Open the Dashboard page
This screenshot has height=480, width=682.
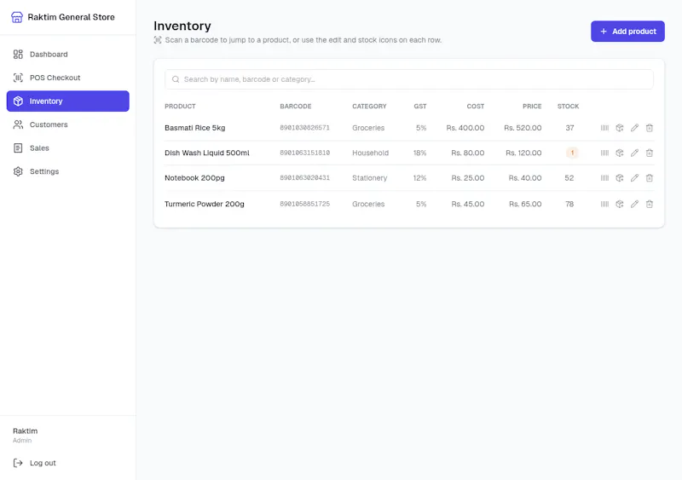pos(68,55)
